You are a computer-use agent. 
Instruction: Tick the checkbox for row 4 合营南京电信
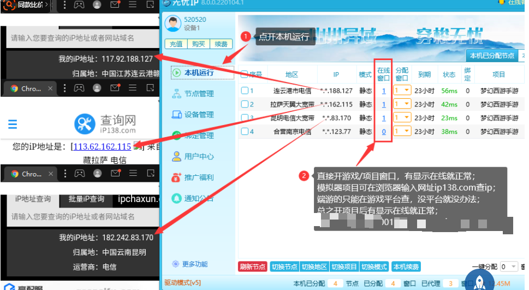245,131
